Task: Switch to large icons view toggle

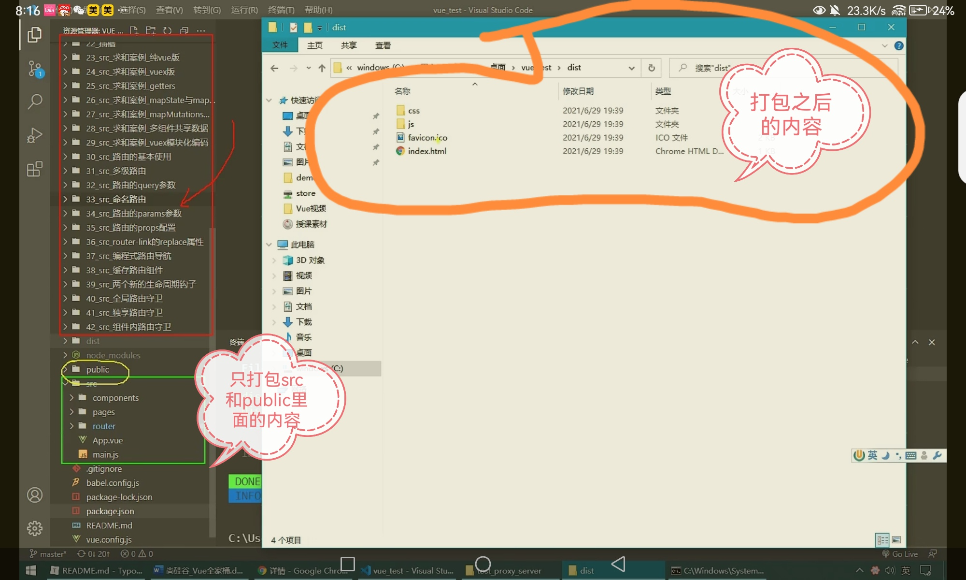Action: pyautogui.click(x=896, y=540)
